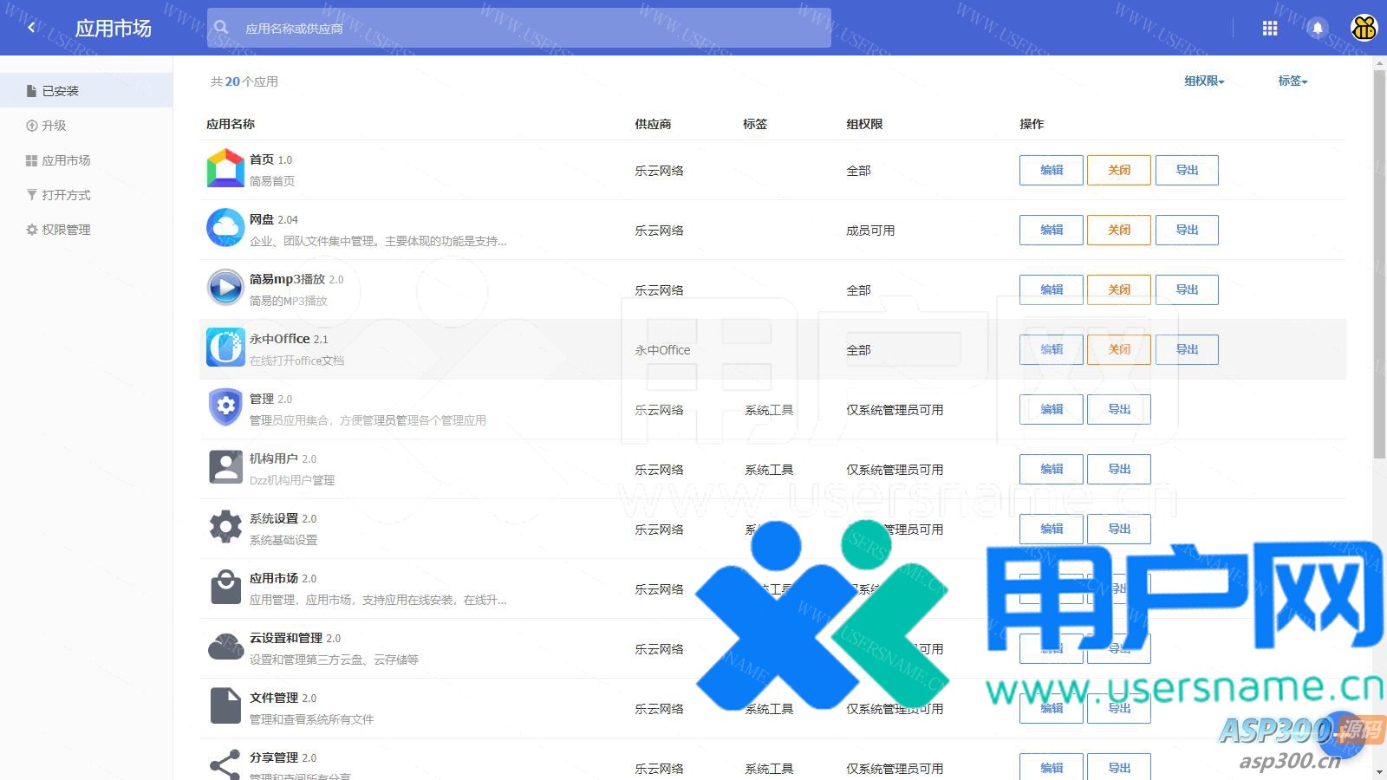Expand the 组权限 filter dropdown
This screenshot has height=780, width=1387.
click(x=1205, y=81)
